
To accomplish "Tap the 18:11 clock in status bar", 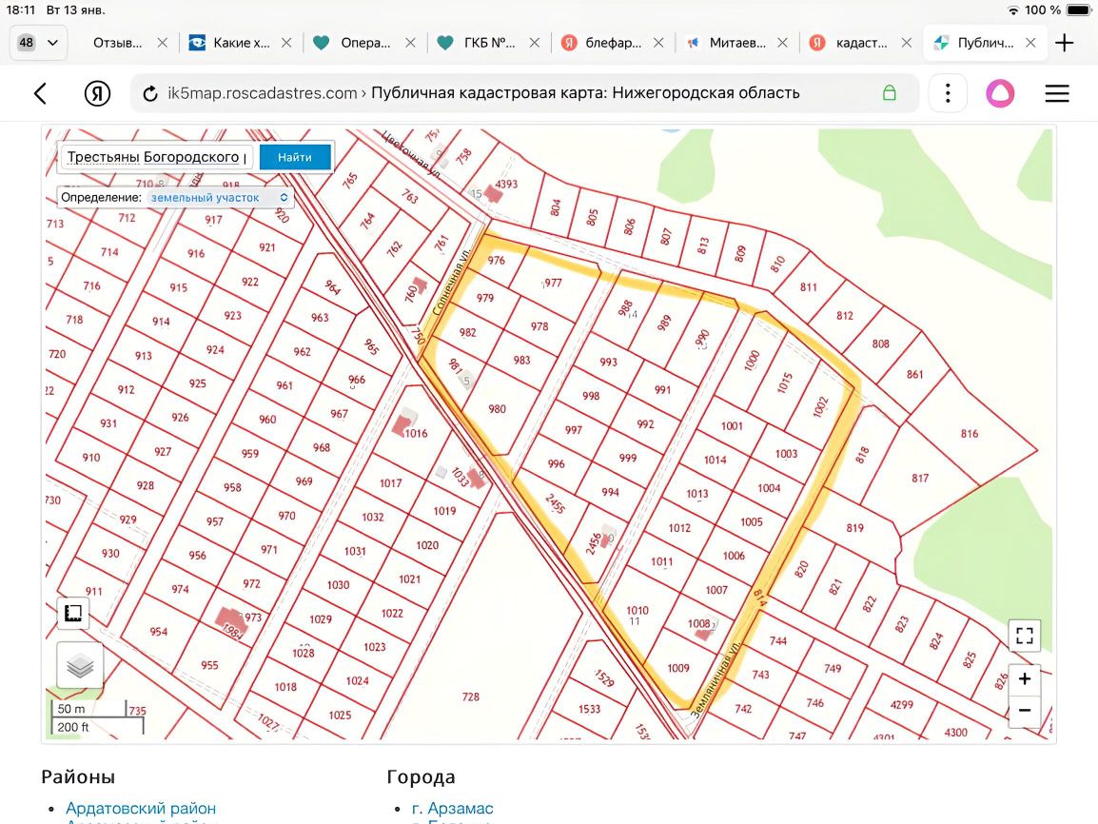I will point(20,10).
